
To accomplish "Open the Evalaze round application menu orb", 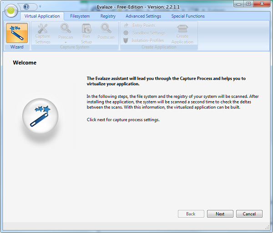I will click(11, 11).
